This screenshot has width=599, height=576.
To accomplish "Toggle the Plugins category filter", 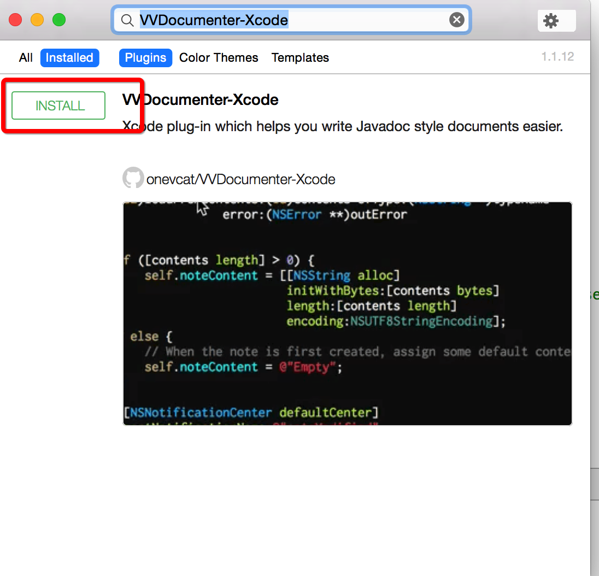I will pos(145,58).
